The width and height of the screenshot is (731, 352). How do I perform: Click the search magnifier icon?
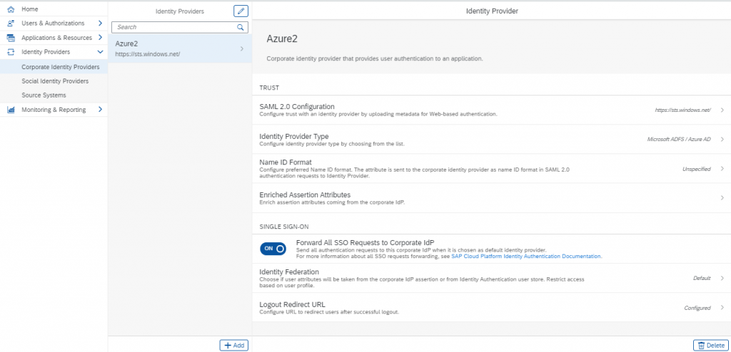pos(240,28)
